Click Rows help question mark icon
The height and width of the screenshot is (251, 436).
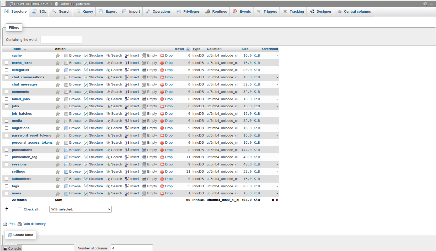click(x=188, y=49)
